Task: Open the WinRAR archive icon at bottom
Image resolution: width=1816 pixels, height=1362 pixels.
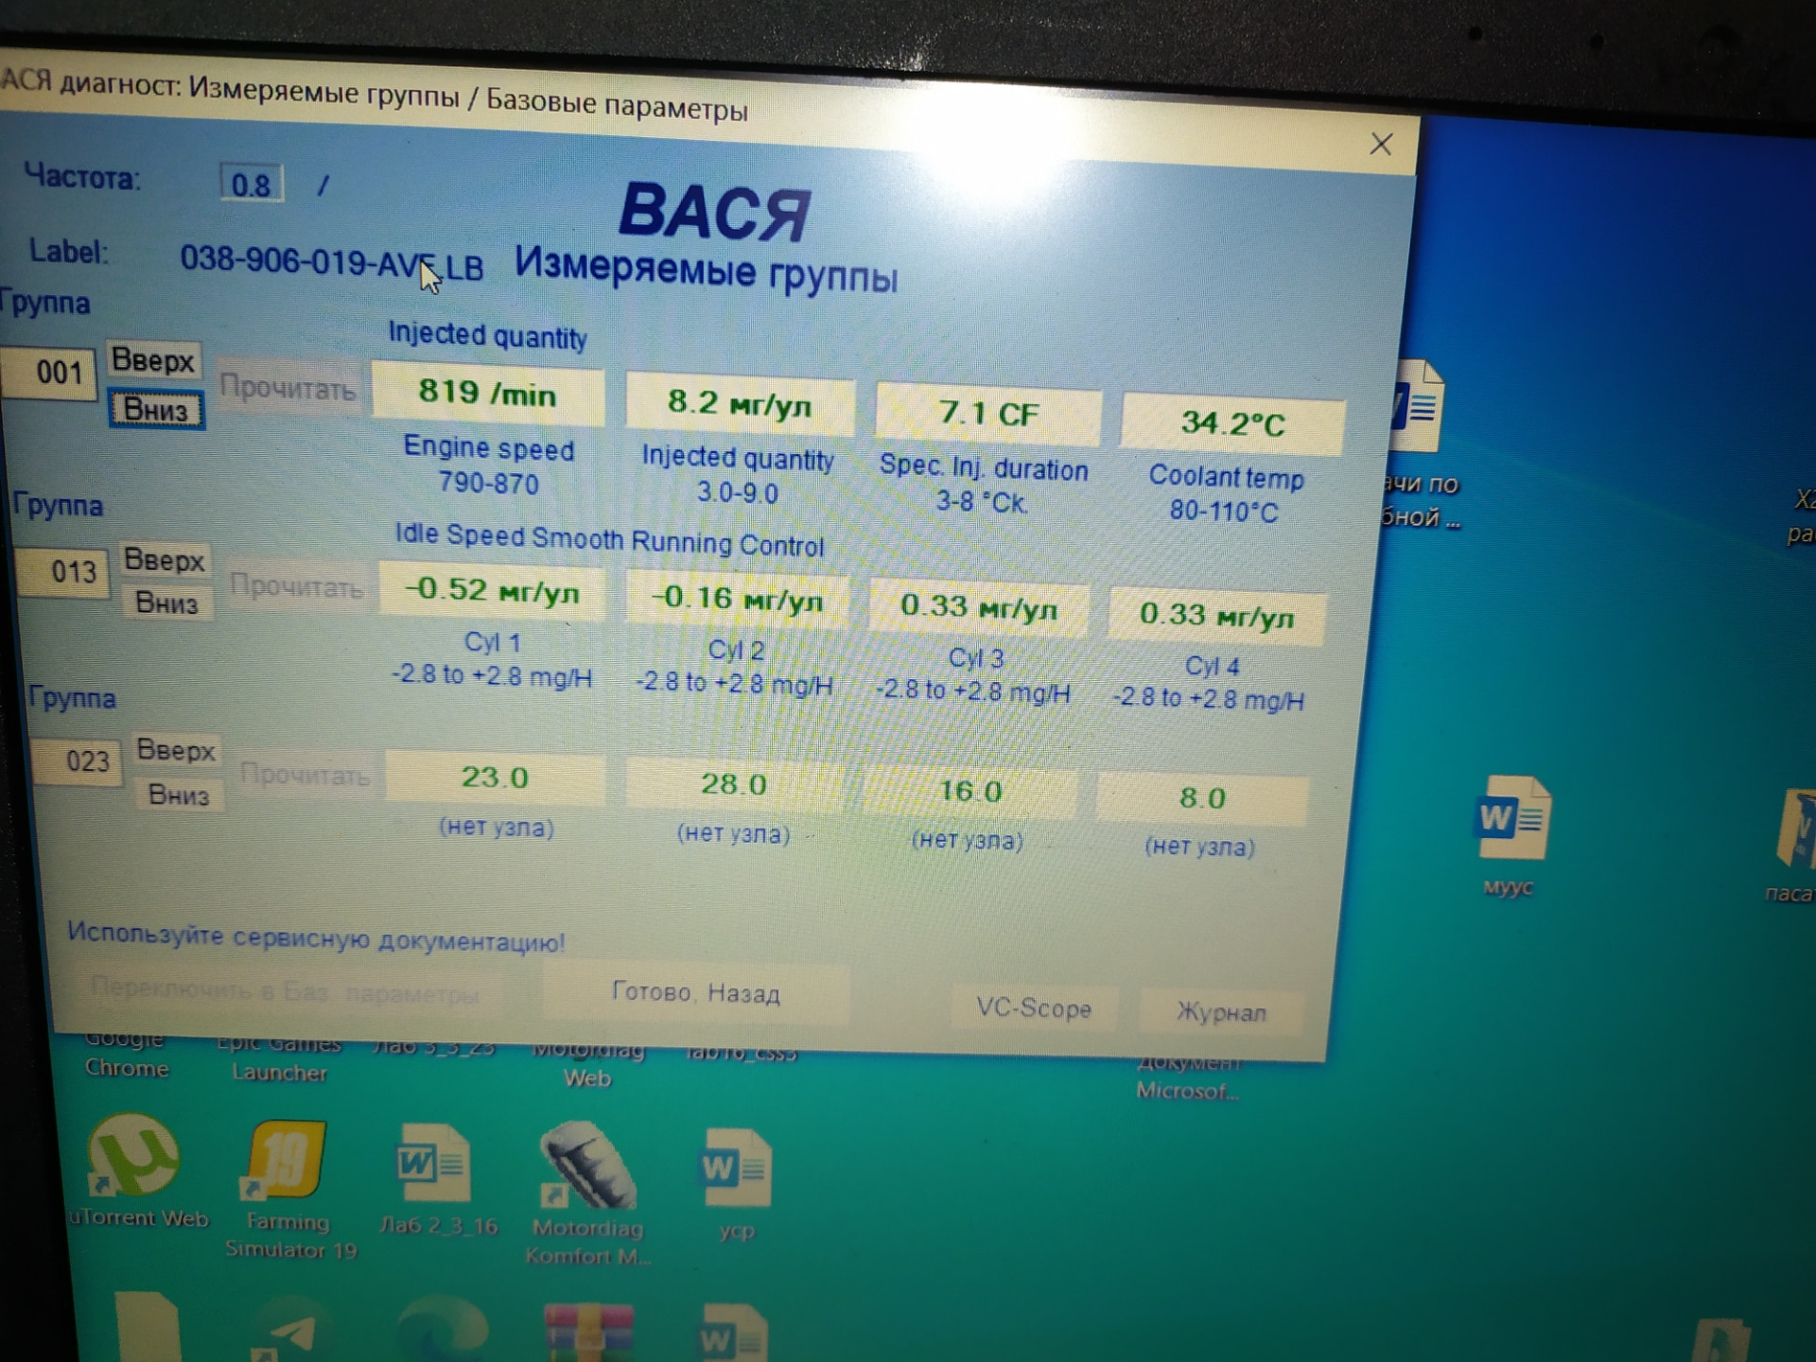Action: (587, 1332)
